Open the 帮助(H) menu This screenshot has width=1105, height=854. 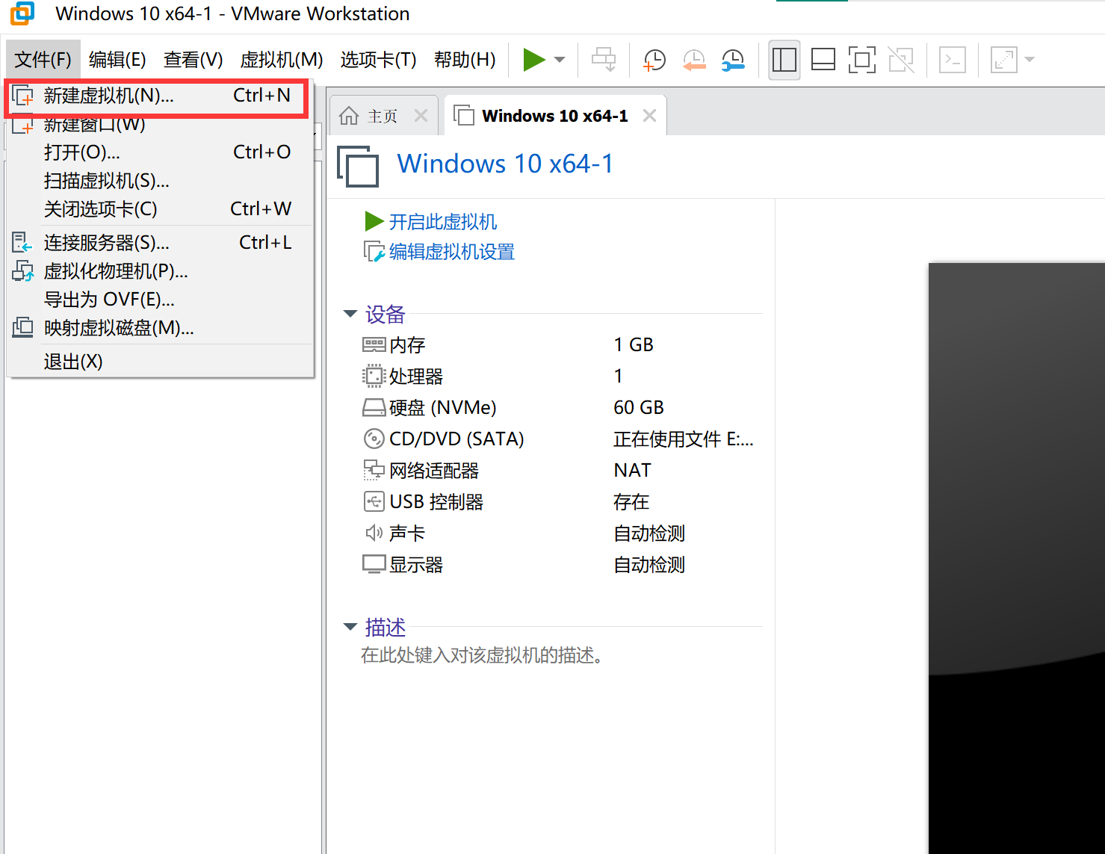coord(465,60)
